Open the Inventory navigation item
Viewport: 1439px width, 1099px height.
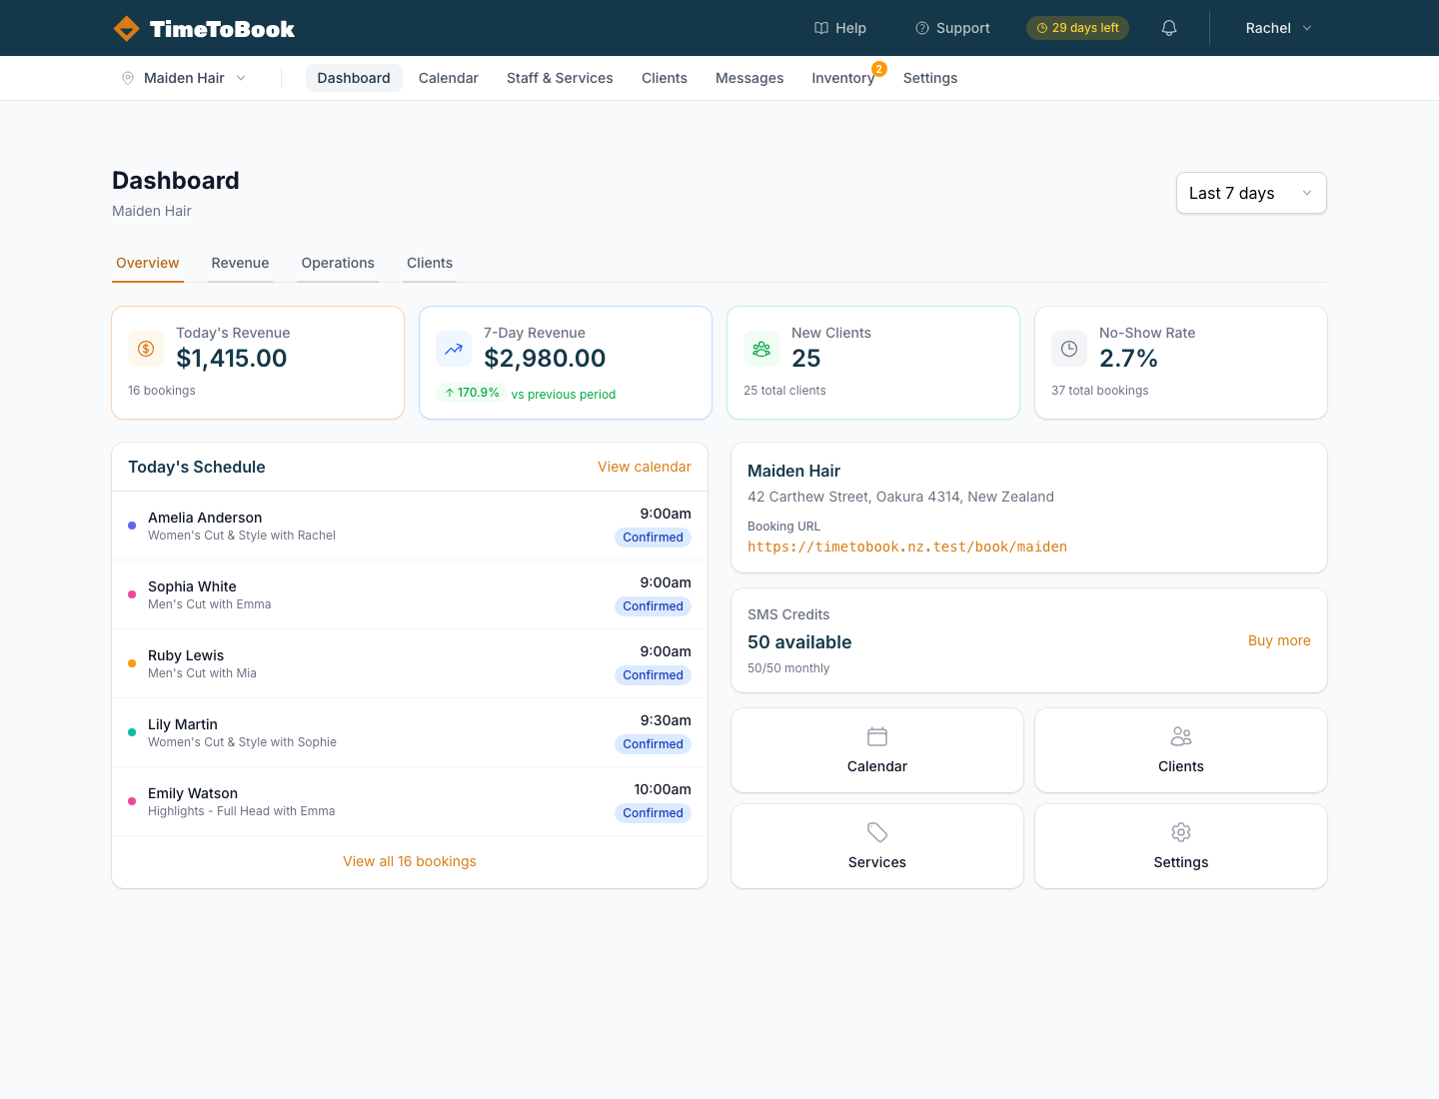842,77
